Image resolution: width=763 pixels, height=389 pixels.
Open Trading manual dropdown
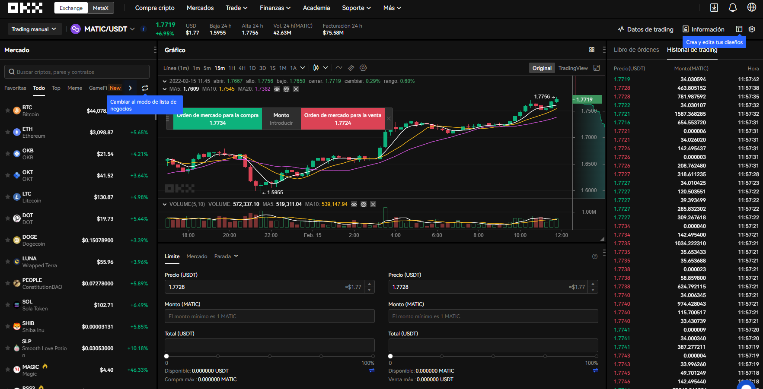click(x=34, y=29)
